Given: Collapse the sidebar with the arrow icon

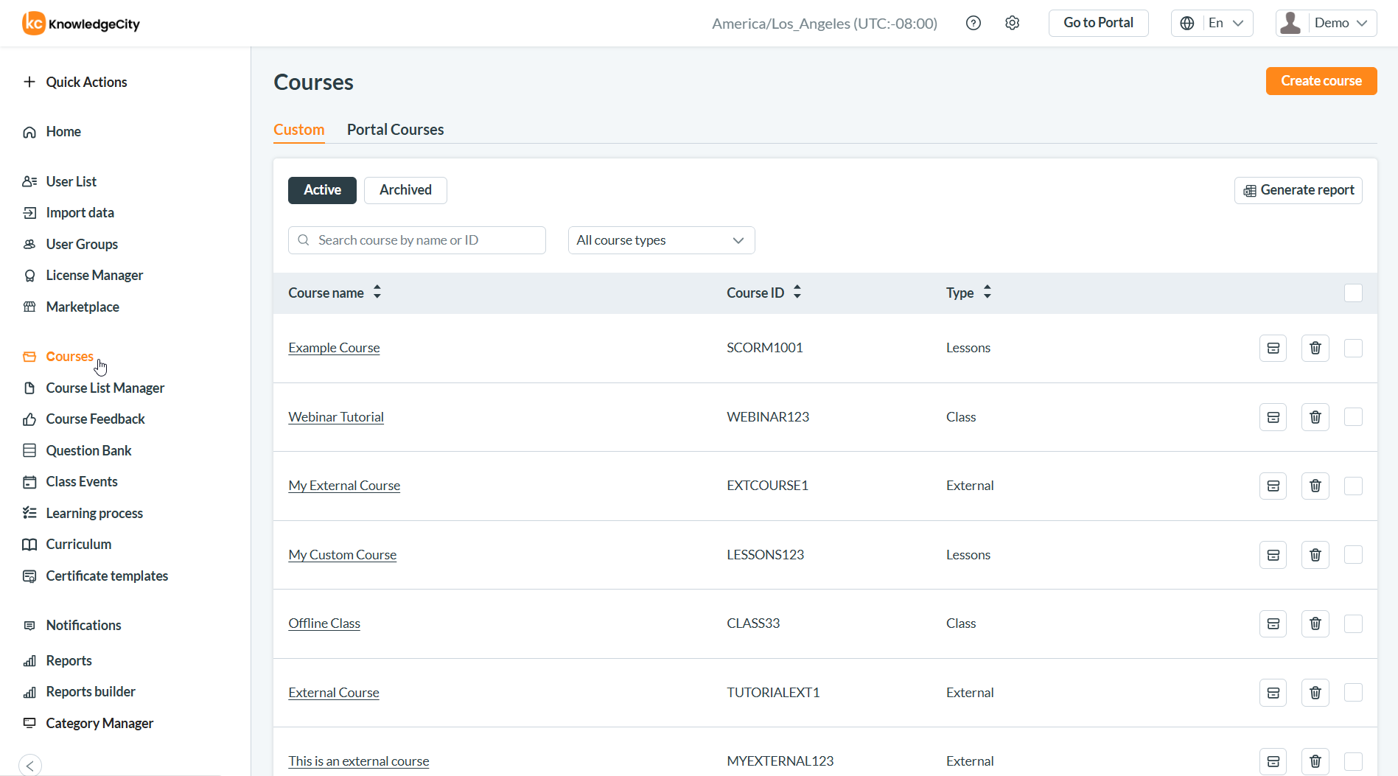Looking at the screenshot, I should [x=30, y=765].
